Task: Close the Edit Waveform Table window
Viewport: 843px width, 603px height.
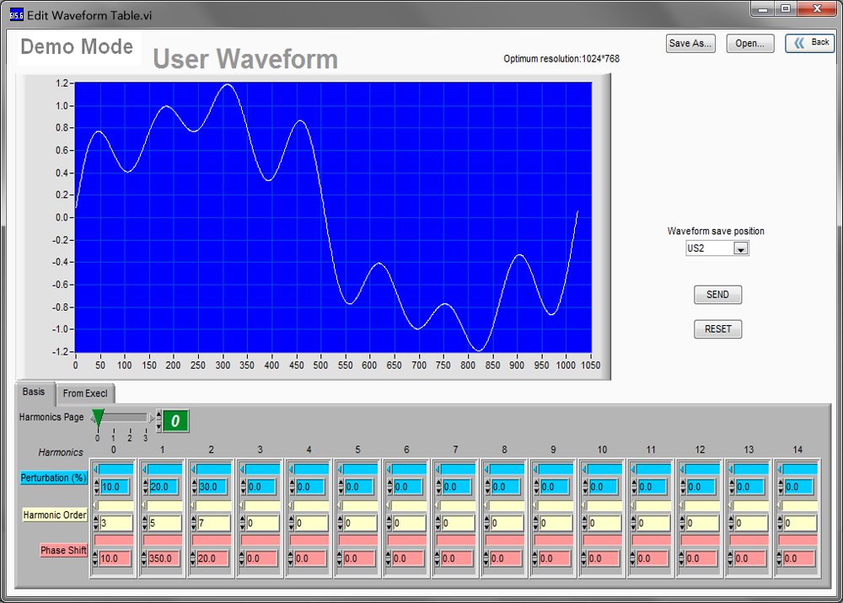Action: pyautogui.click(x=816, y=9)
